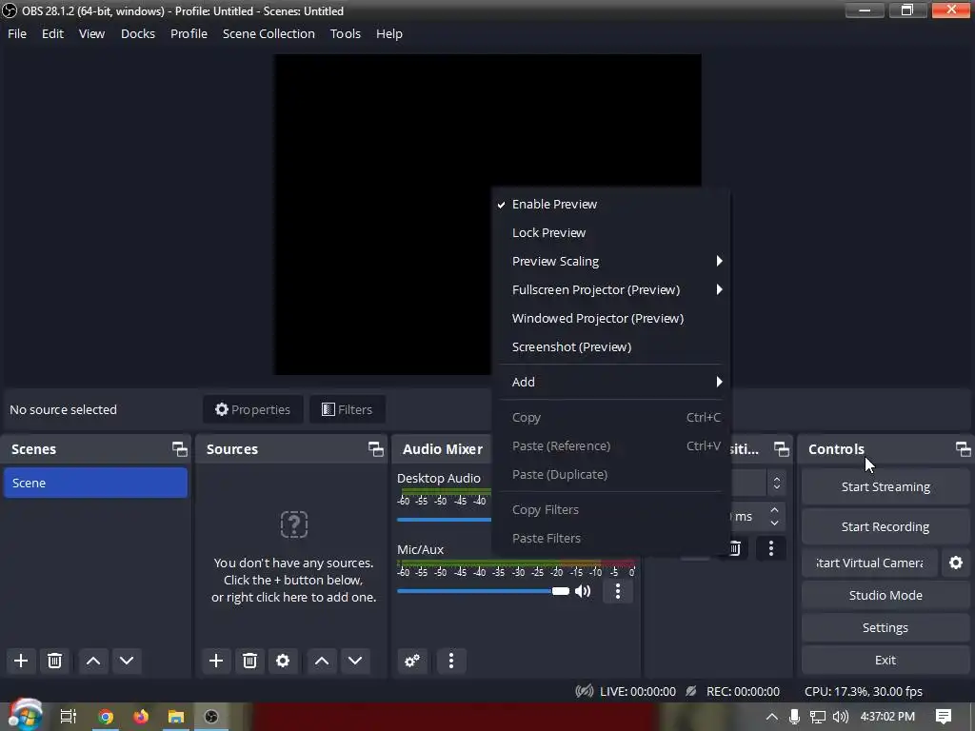Screen dimensions: 975x731
Task: Open advanced audio properties gears icon
Action: pyautogui.click(x=412, y=661)
